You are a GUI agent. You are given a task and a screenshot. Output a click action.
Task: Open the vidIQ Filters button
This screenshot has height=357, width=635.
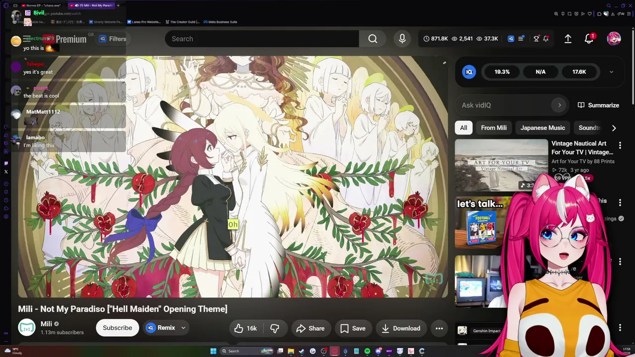tap(113, 39)
